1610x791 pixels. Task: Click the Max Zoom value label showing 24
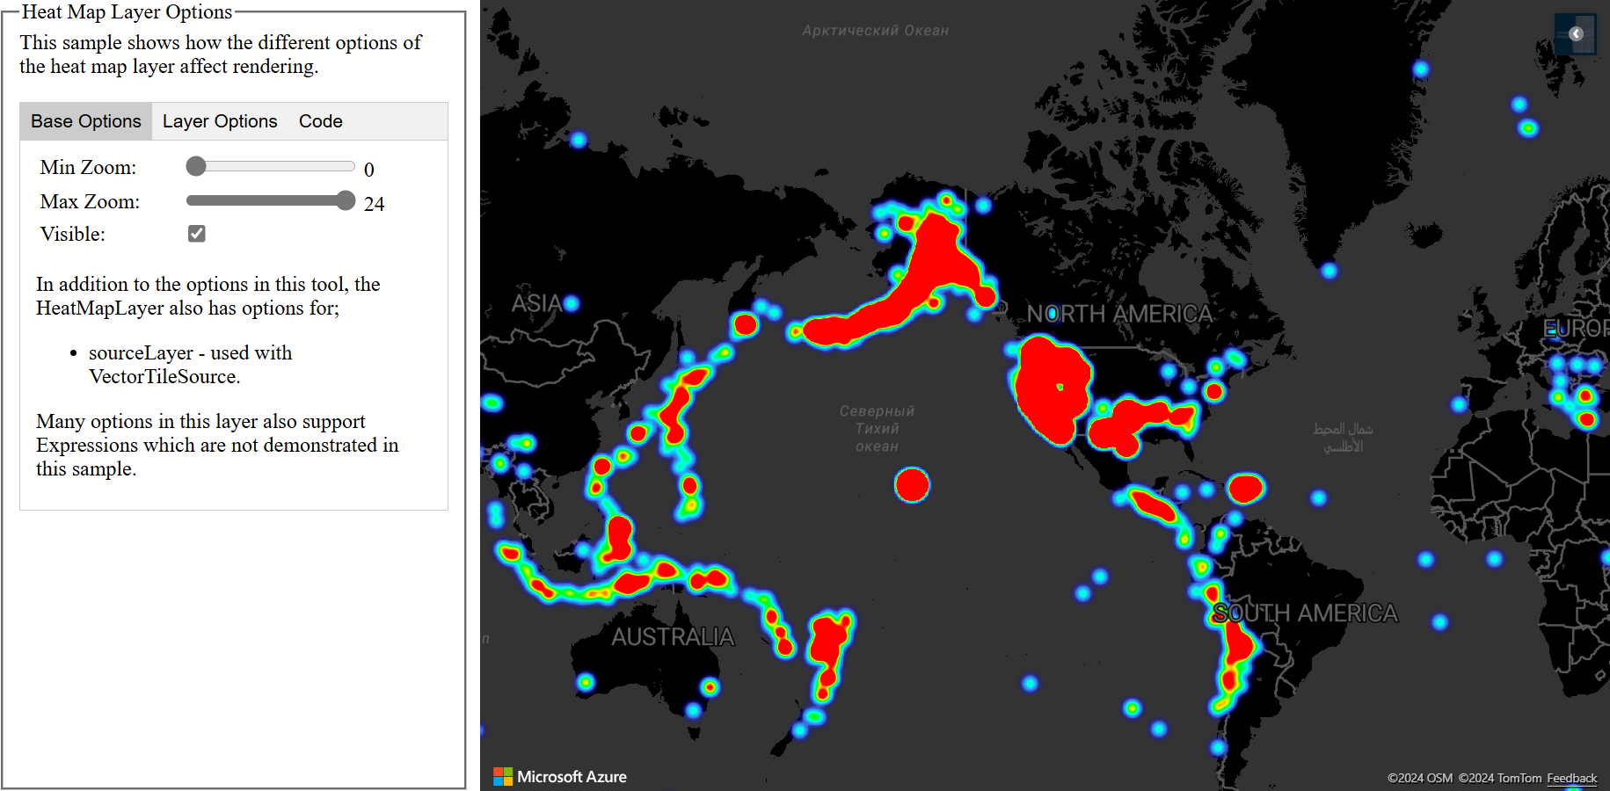[375, 203]
